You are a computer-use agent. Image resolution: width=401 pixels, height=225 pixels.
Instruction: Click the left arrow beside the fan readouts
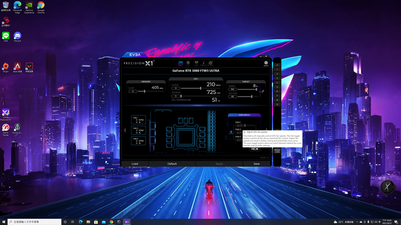pos(125,130)
